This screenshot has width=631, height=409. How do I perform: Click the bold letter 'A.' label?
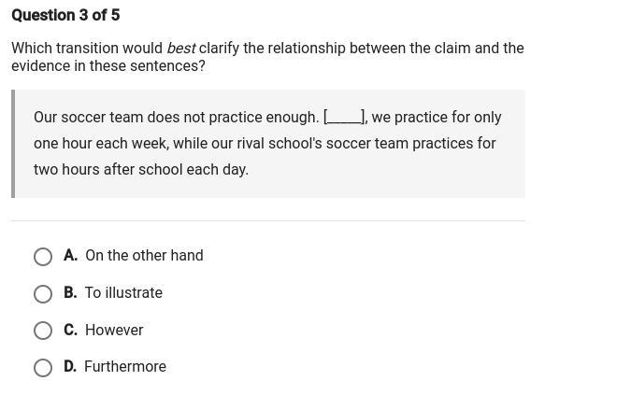(70, 256)
